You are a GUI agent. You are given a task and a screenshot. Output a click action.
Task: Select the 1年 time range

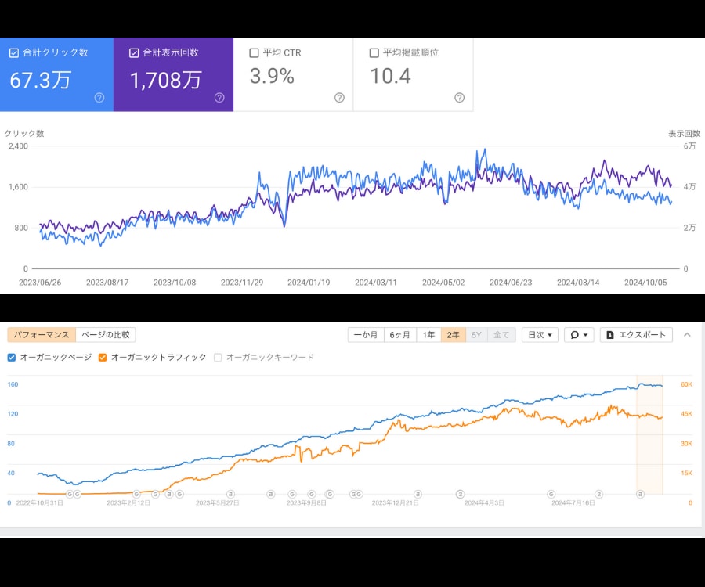point(428,335)
